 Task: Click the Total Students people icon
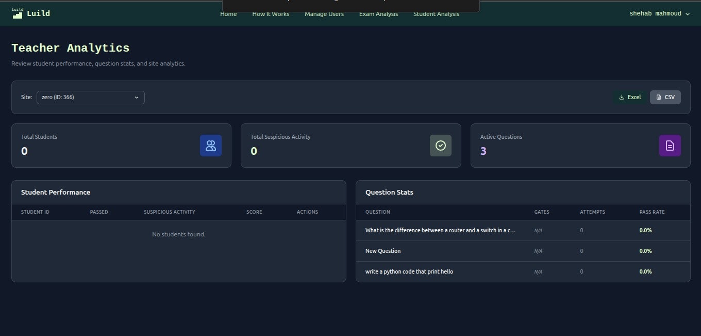211,146
